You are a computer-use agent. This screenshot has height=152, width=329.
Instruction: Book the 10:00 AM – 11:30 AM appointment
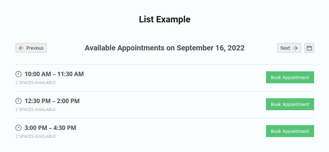(290, 78)
